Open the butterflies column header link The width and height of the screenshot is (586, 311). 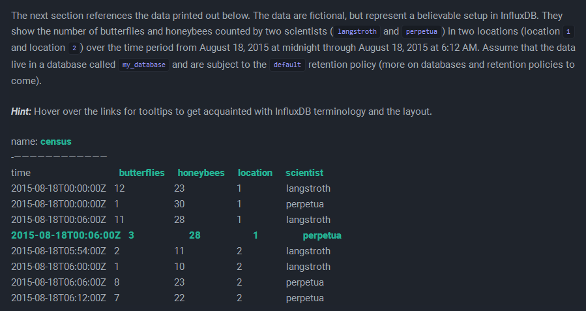point(141,173)
